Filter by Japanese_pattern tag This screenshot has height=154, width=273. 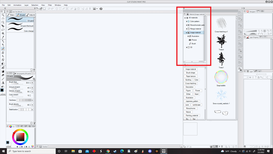tap(192, 101)
